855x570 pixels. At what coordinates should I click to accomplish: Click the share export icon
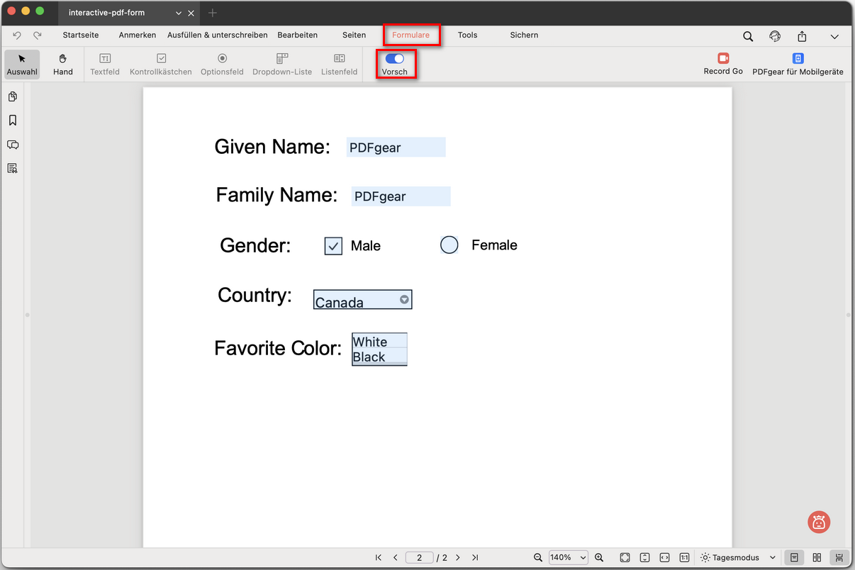802,36
